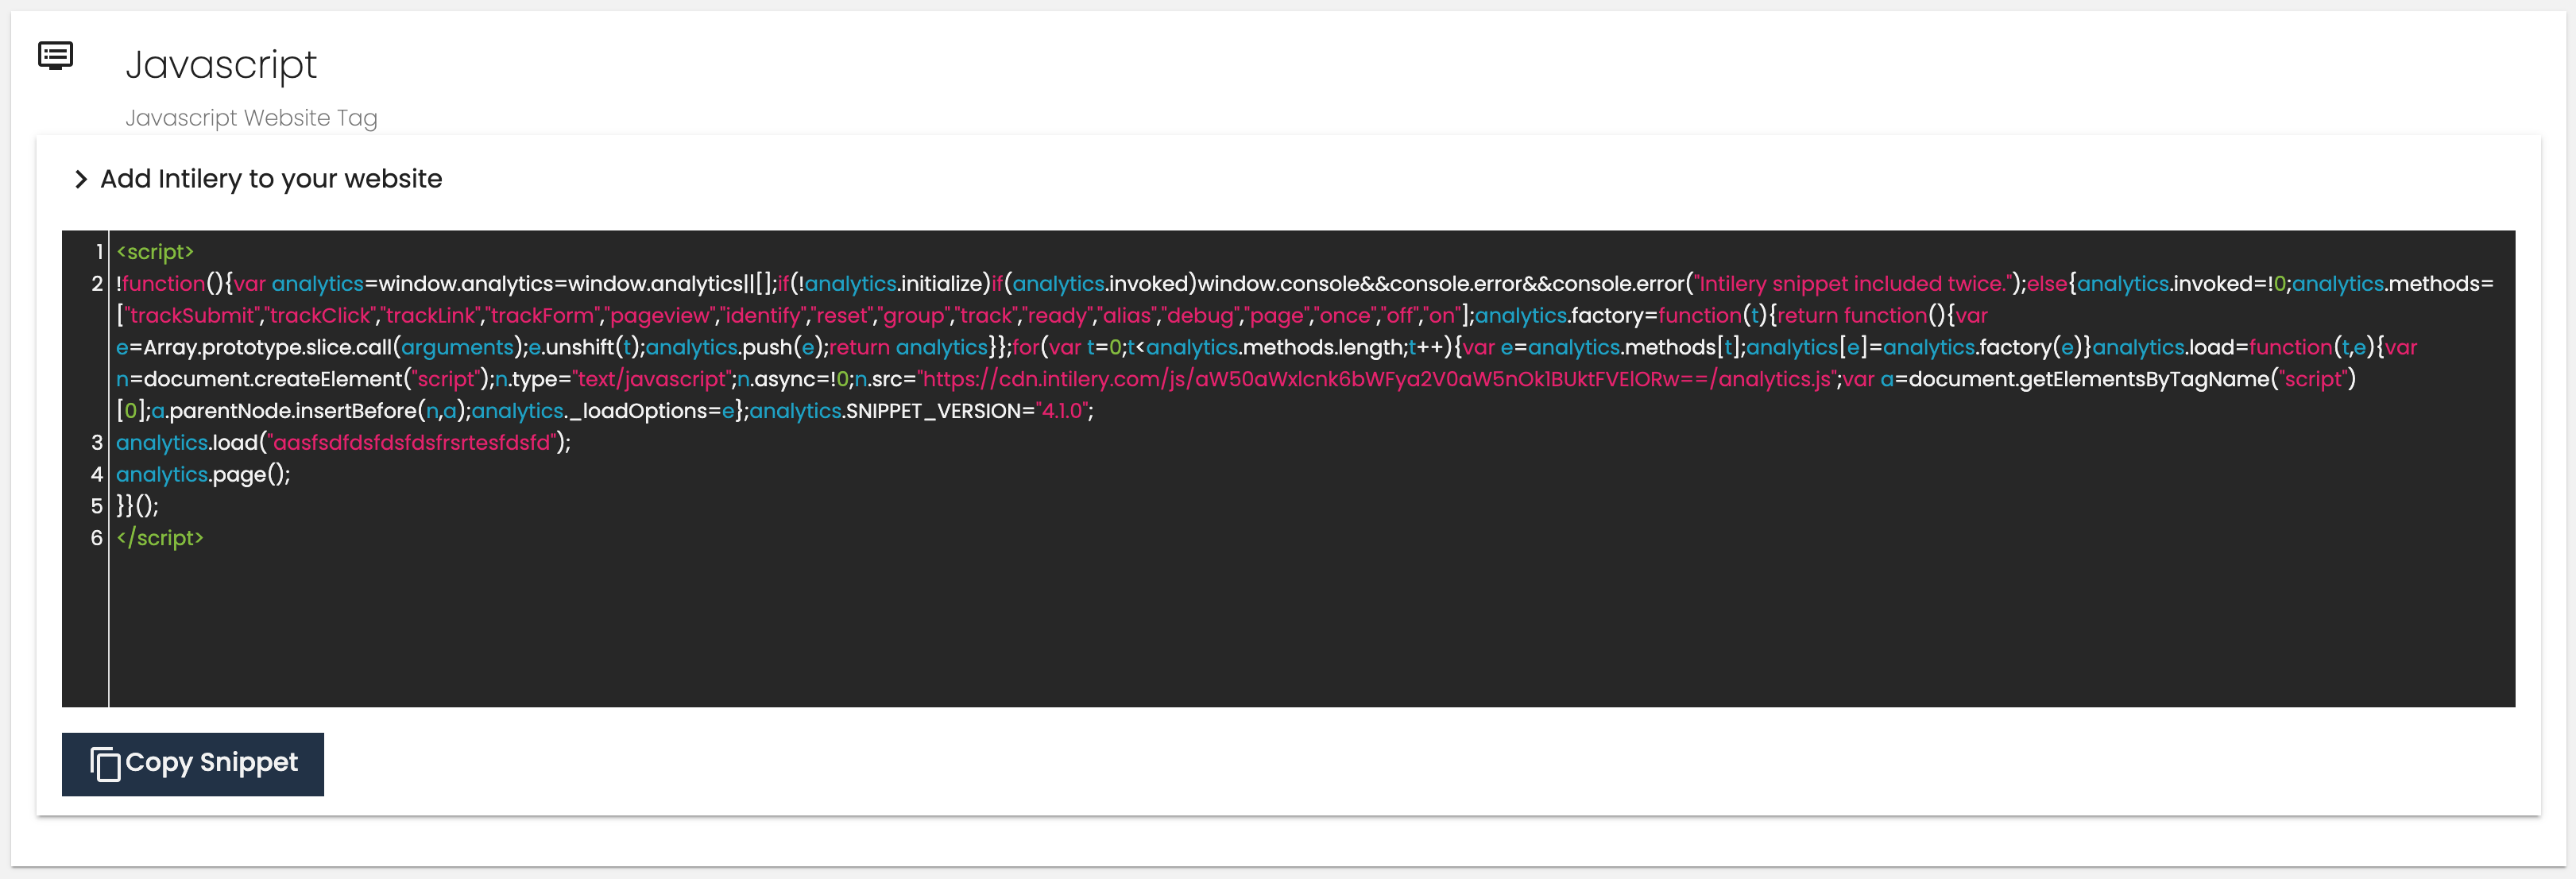Click line number 5 in gutter
The width and height of the screenshot is (2576, 879).
(97, 506)
